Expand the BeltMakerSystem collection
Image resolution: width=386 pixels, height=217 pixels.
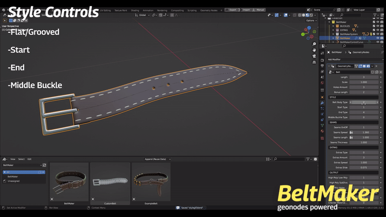tap(333, 34)
